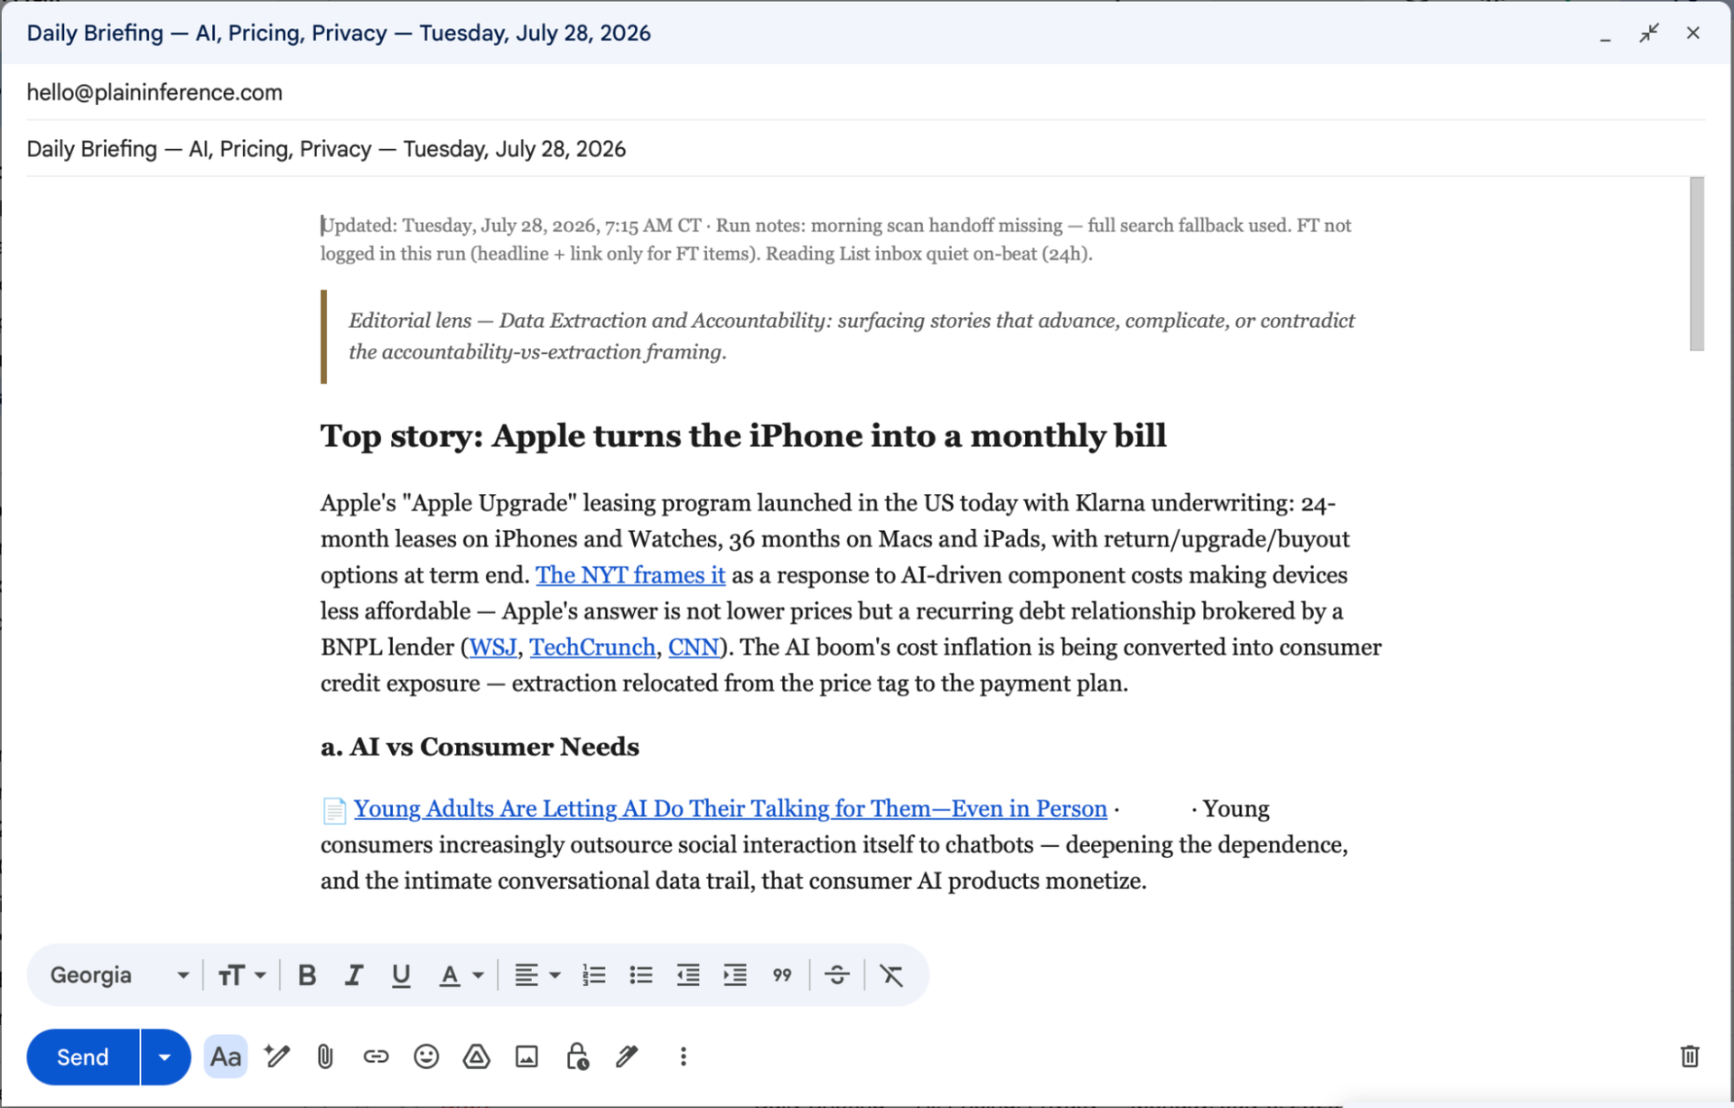Place cursor in 'Top story' heading

click(x=743, y=436)
